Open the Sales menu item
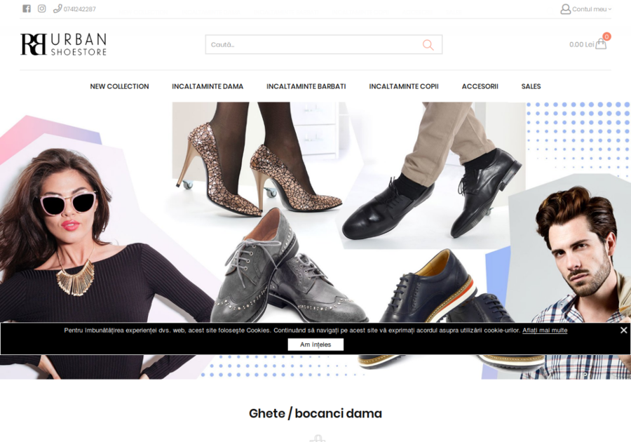This screenshot has width=631, height=442. [531, 86]
